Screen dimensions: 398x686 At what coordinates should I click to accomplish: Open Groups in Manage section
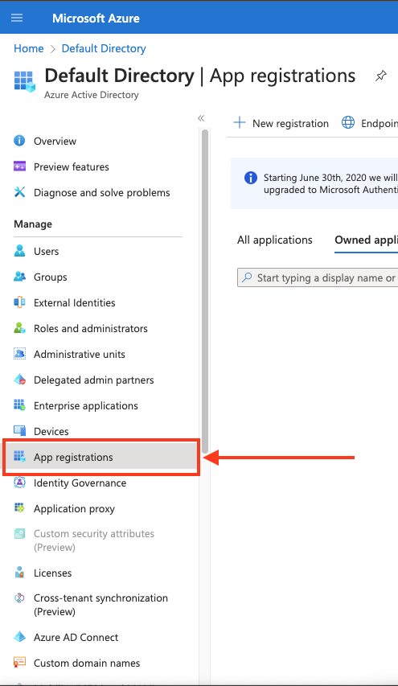[51, 277]
